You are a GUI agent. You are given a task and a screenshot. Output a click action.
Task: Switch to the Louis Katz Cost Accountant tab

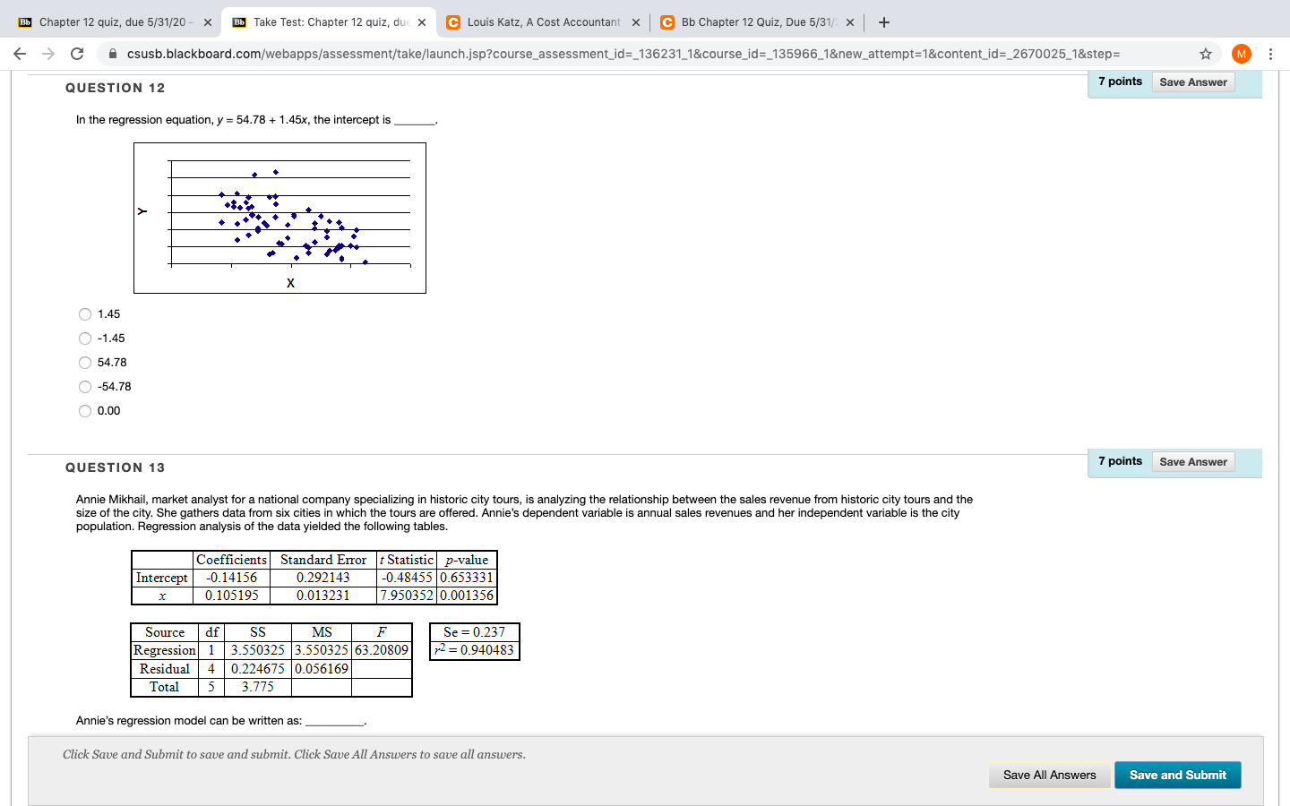pos(537,21)
